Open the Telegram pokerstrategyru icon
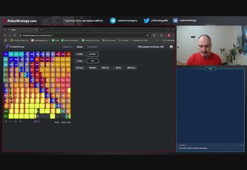The width and height of the screenshot is (247, 170). (x=113, y=20)
